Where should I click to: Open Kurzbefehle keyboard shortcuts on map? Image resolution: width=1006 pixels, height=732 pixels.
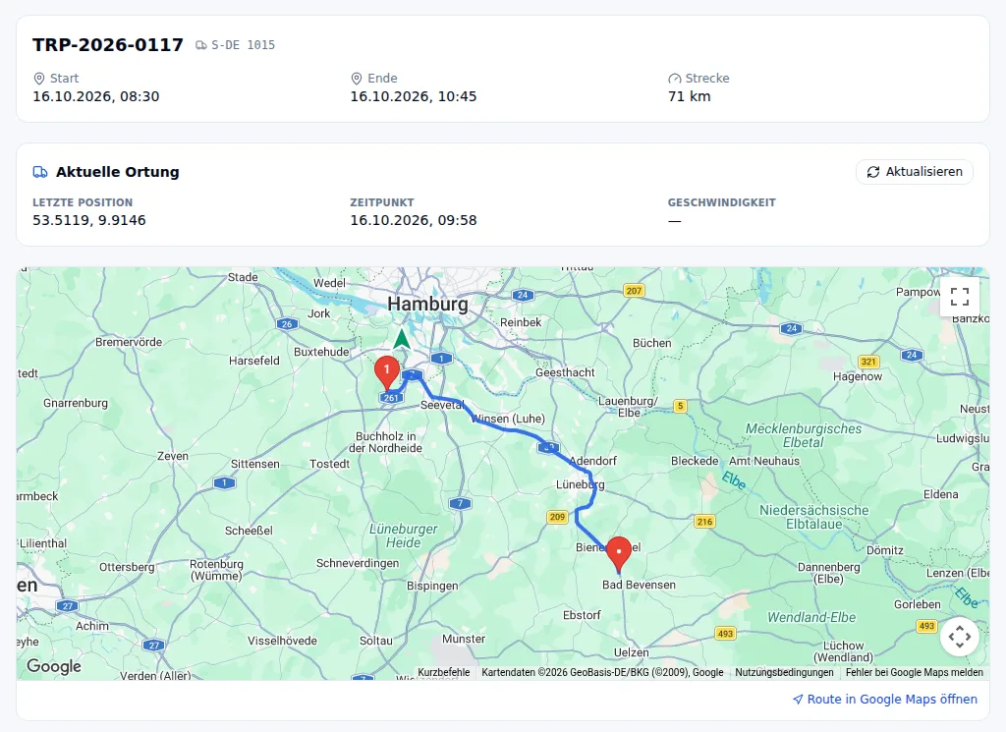[443, 672]
